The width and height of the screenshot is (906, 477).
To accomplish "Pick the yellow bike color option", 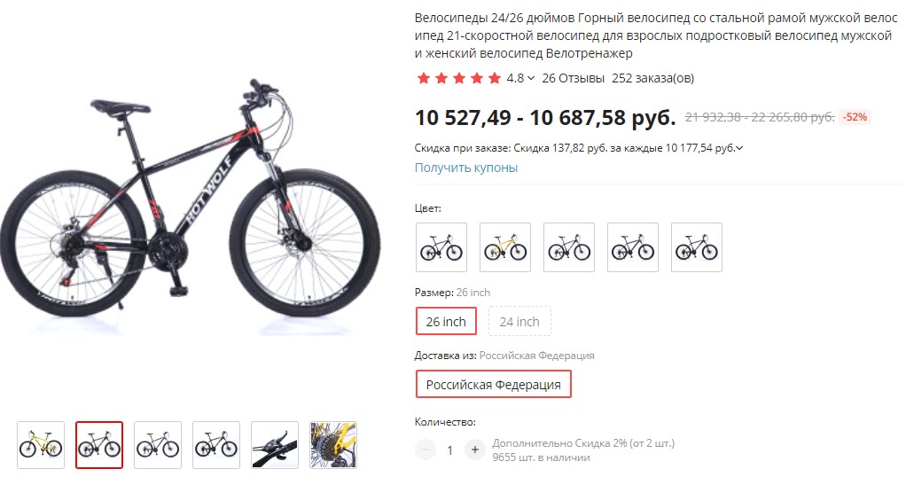I will coord(505,246).
